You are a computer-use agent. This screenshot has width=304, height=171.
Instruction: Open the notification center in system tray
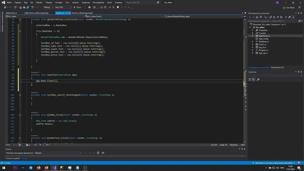pyautogui.click(x=299, y=168)
